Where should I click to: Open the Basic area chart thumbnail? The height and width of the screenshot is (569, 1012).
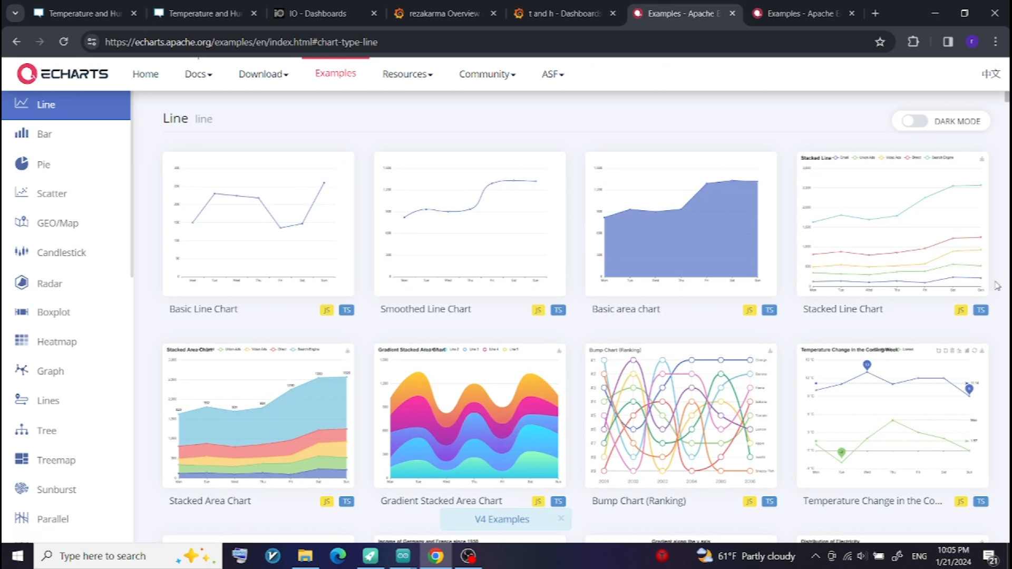(x=681, y=223)
